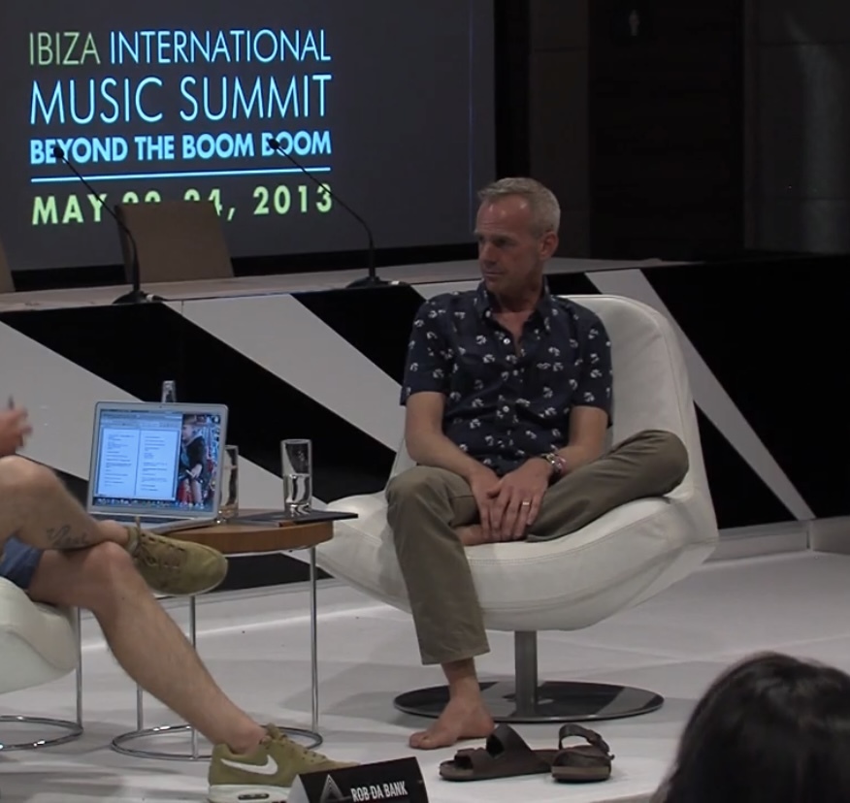Click the wristwatch on the seated man
The height and width of the screenshot is (803, 850).
553,463
